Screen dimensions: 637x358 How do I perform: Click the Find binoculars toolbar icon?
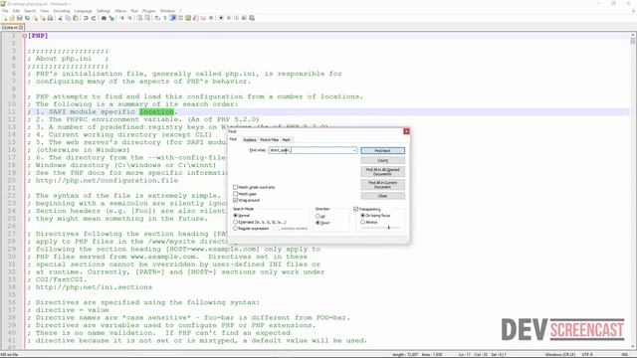point(104,18)
